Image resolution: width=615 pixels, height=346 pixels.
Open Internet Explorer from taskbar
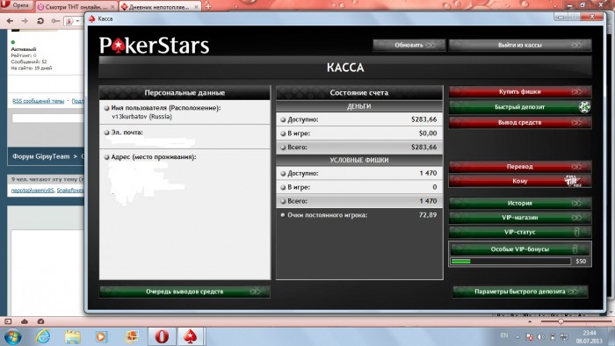click(x=43, y=336)
